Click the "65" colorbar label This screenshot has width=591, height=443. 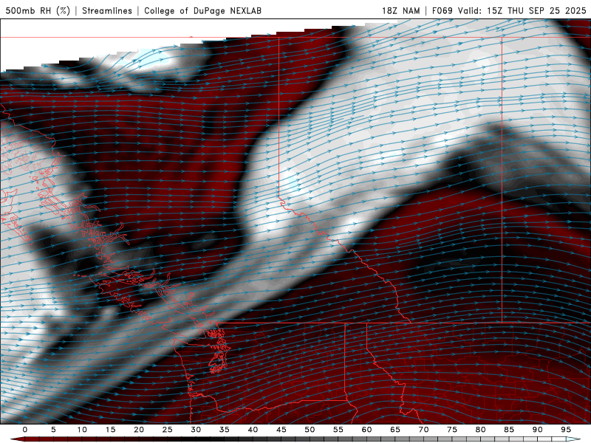tap(395, 430)
